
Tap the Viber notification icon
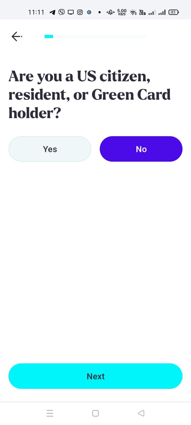(x=62, y=12)
